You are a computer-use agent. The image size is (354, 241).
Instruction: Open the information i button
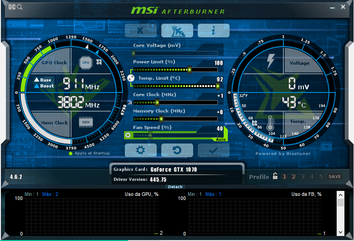(x=214, y=31)
